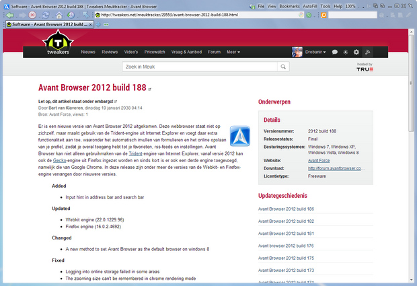Screen dimensions: 417x286
Task: Open the Nieuws section
Action: 88,52
